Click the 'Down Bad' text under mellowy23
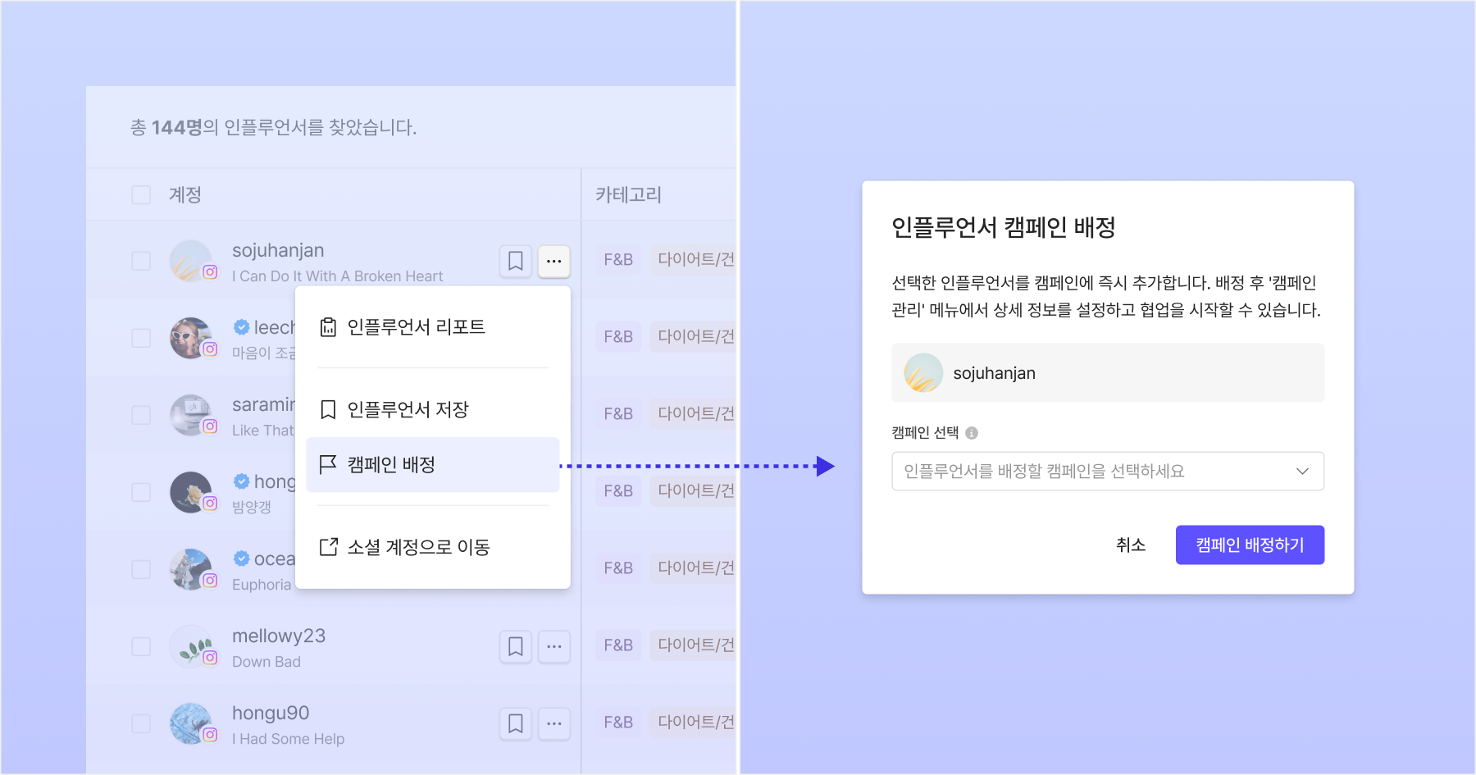Viewport: 1476px width, 775px height. [266, 662]
